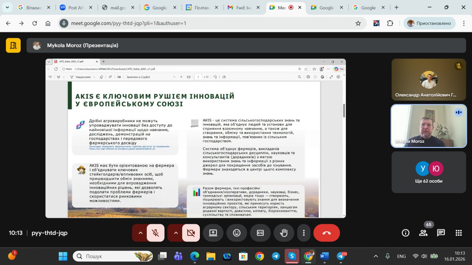The height and width of the screenshot is (265, 472).
Task: Open more options three-dot menu
Action: pos(304,233)
